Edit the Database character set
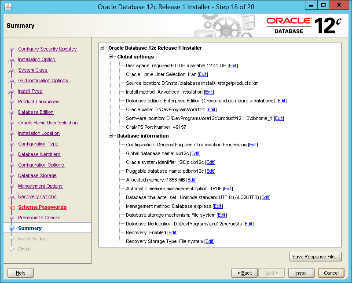352x283 pixels. point(265,197)
